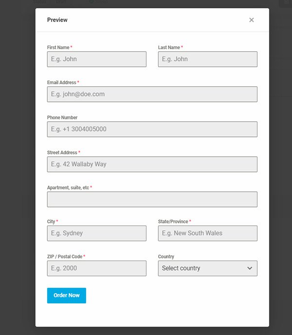
Task: Click the State/Province label
Action: (173, 222)
